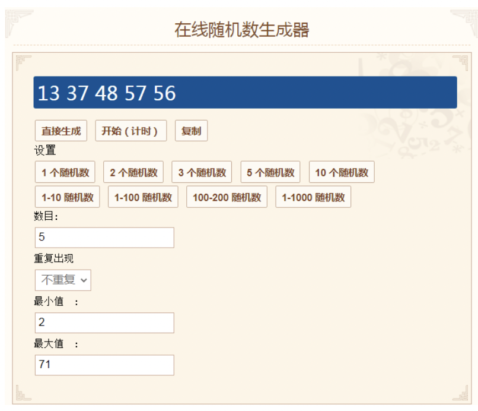Image resolution: width=478 pixels, height=411 pixels.
Task: Open the 不重复 dropdown
Action: [x=63, y=280]
